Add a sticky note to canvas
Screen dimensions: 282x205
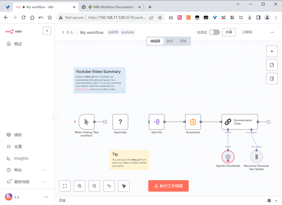[x=272, y=65]
